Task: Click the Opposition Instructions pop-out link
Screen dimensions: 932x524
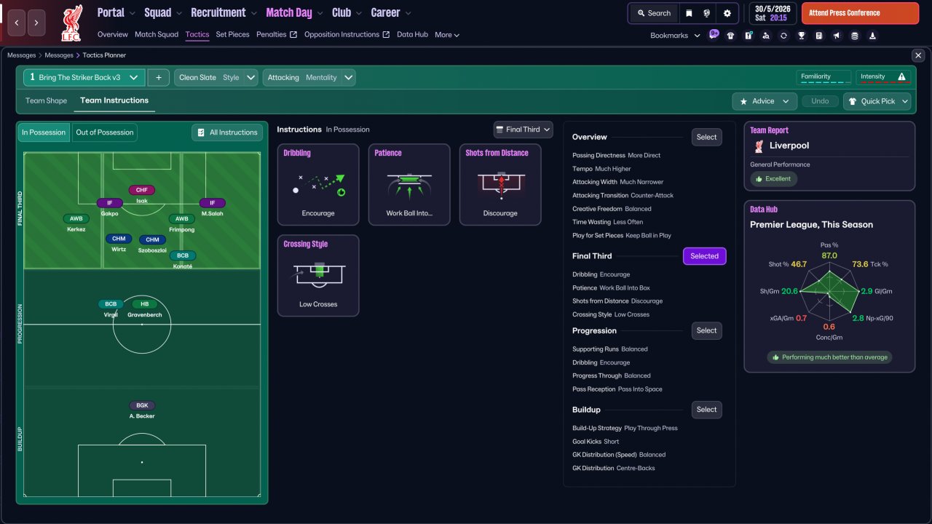Action: point(347,34)
